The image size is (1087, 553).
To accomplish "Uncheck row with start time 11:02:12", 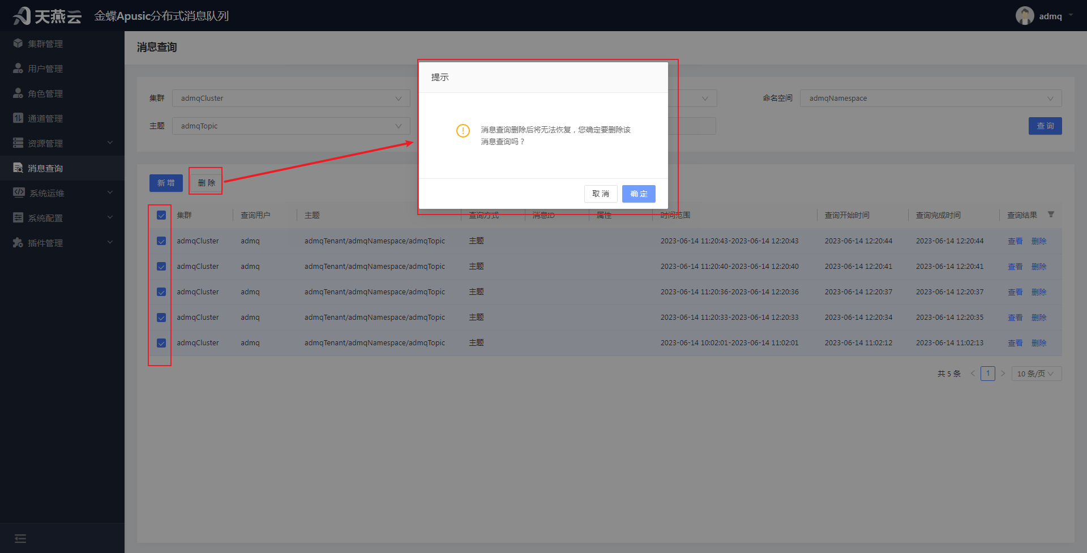I will click(161, 343).
